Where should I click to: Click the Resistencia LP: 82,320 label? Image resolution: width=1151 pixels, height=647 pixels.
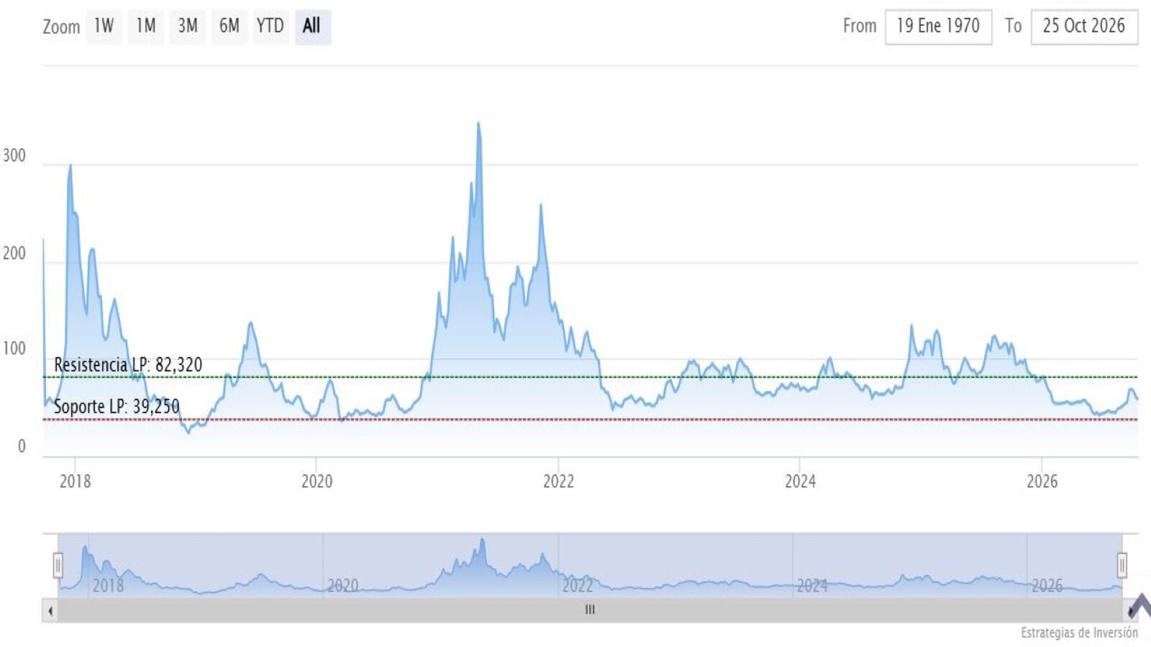coord(128,365)
